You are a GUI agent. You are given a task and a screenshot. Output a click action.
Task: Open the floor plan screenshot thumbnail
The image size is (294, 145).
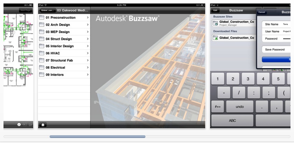[x=19, y=66]
